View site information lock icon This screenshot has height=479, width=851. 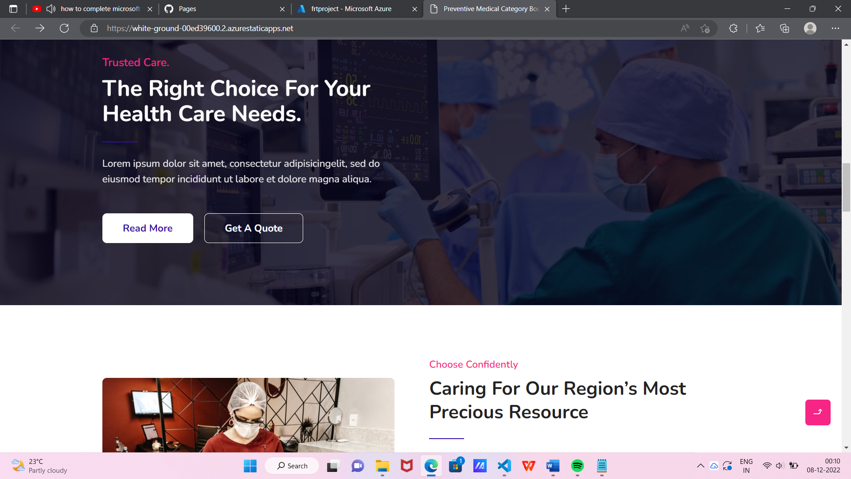[x=94, y=28]
